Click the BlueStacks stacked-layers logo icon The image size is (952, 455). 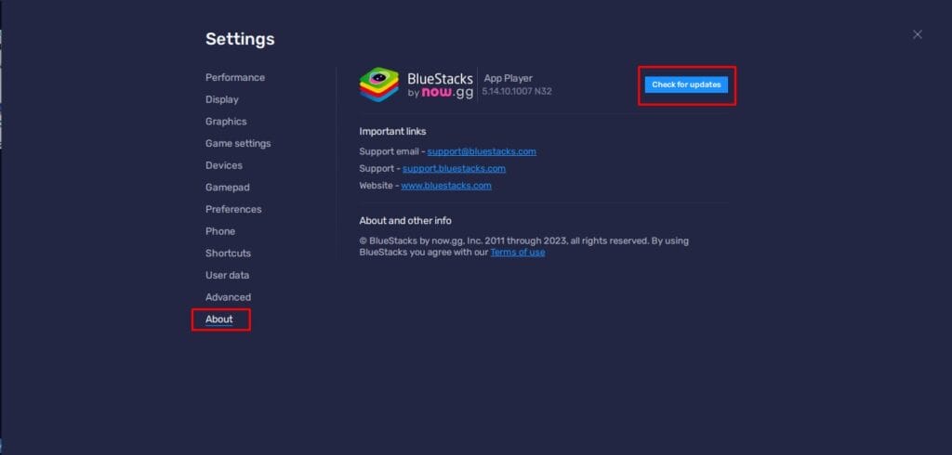(379, 84)
